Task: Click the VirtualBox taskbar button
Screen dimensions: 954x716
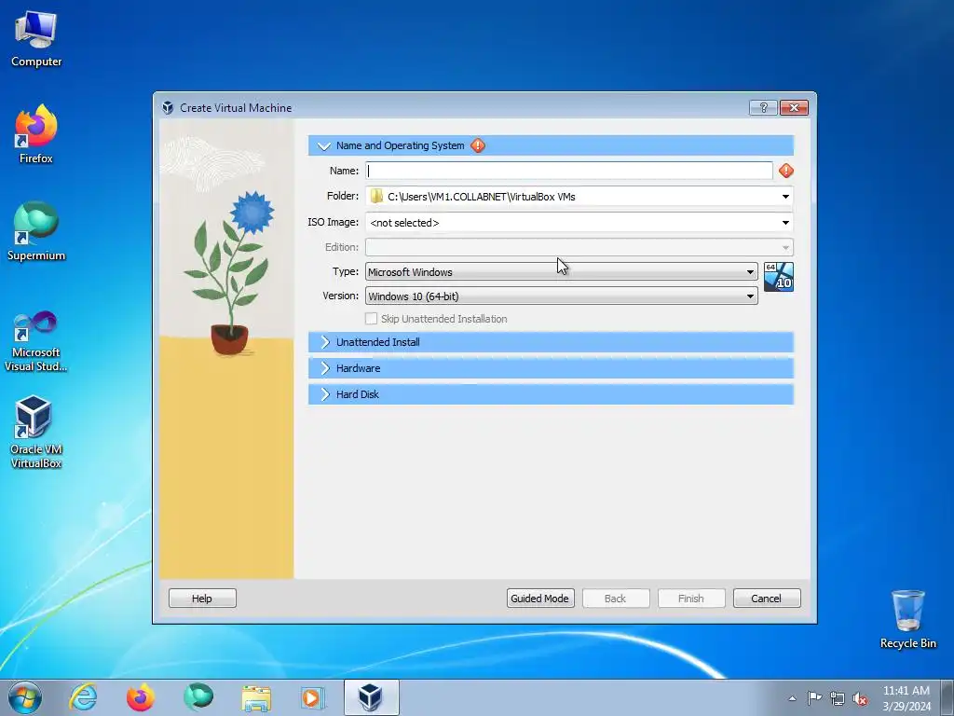Action: [x=371, y=697]
